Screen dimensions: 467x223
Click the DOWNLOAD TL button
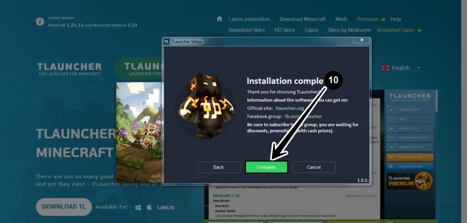[64, 207]
